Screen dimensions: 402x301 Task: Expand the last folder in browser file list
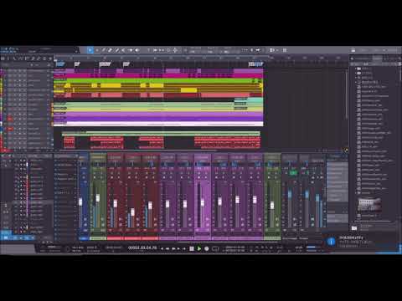(356, 192)
